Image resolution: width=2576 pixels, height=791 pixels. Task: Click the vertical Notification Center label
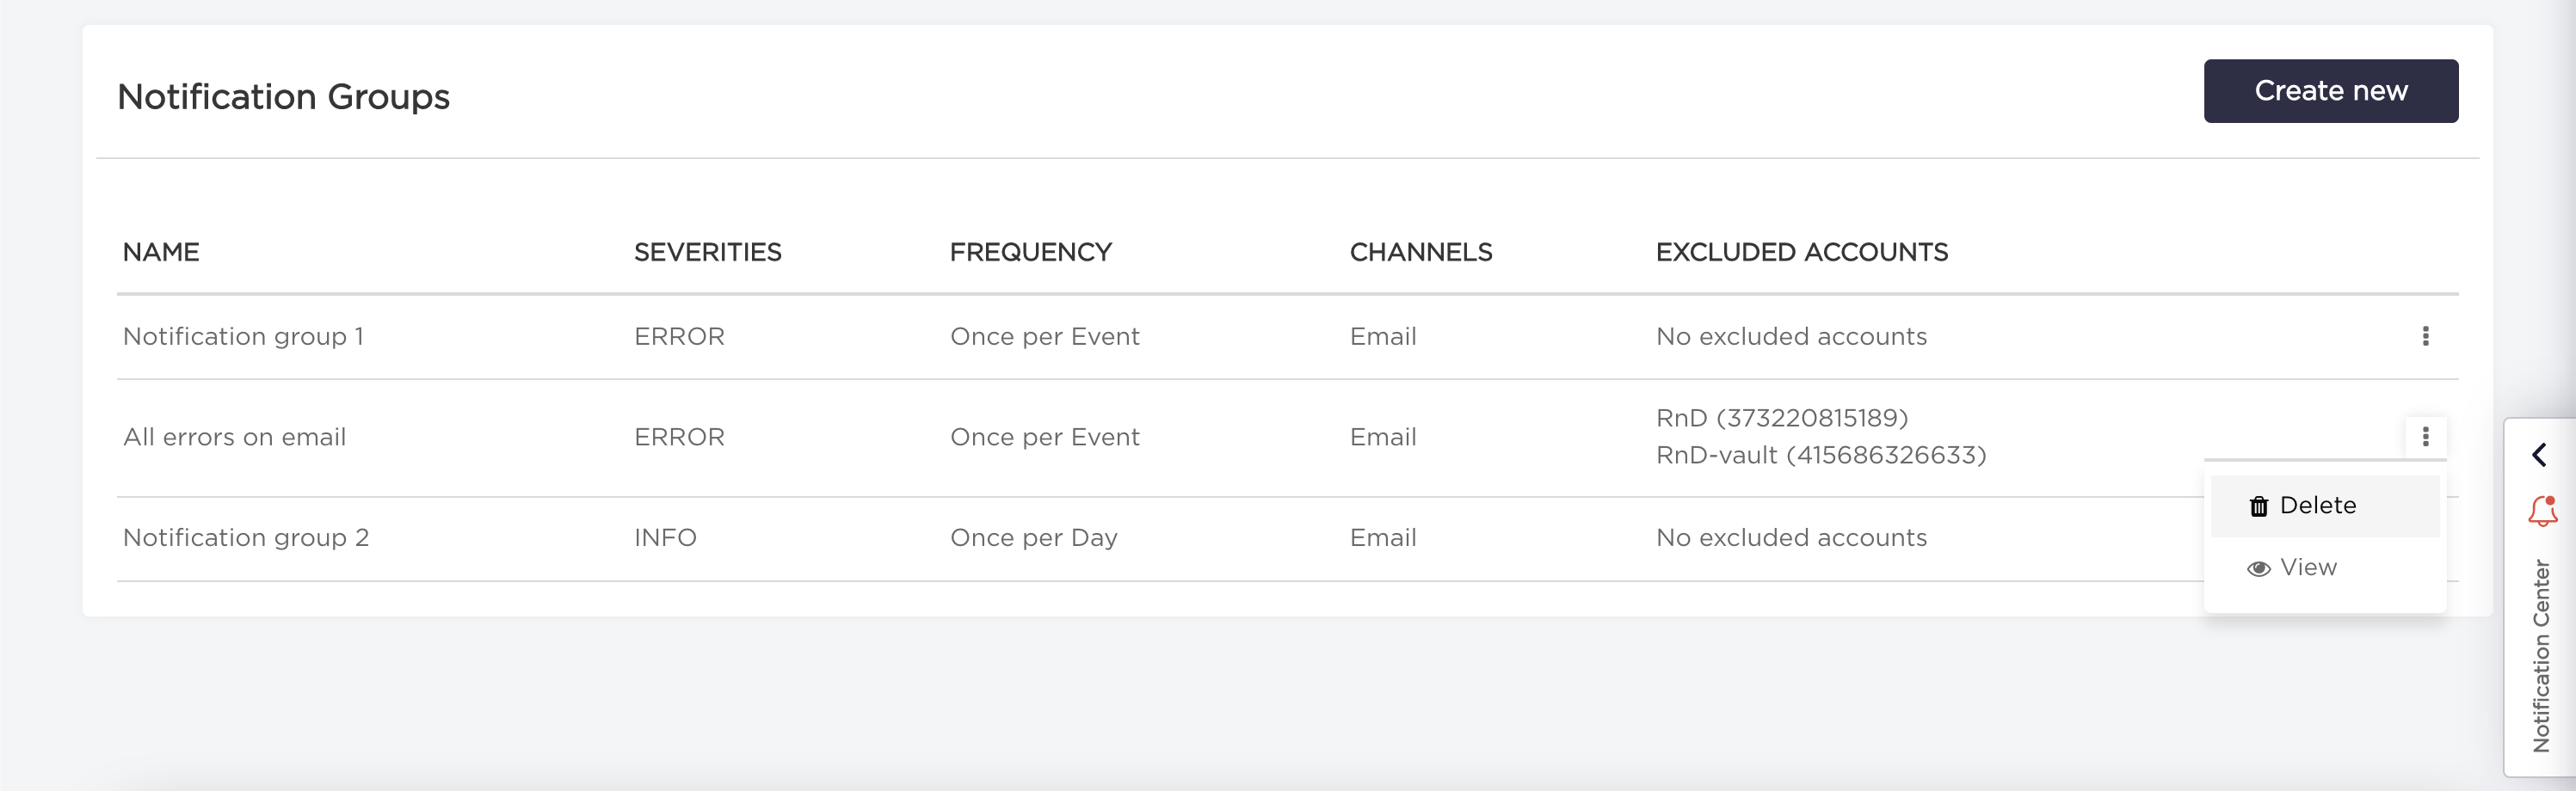2541,655
